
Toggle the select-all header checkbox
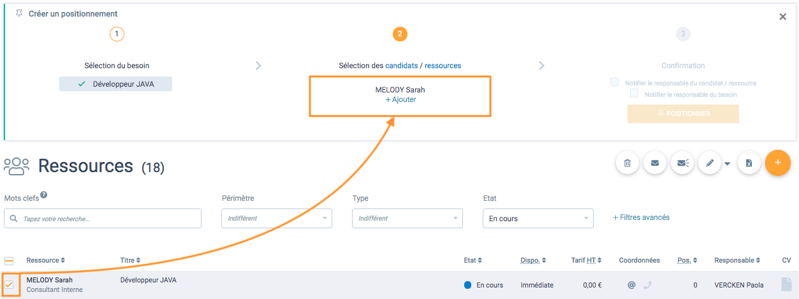(x=9, y=261)
